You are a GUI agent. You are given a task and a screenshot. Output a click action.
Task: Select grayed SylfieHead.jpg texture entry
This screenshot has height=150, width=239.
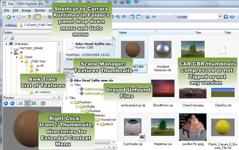coord(94,89)
